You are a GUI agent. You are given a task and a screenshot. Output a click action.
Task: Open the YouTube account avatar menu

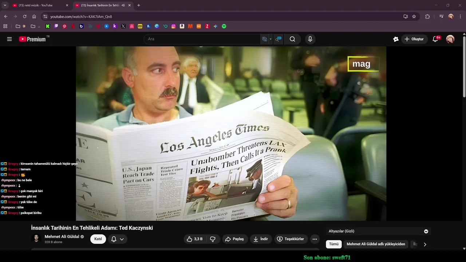click(450, 39)
